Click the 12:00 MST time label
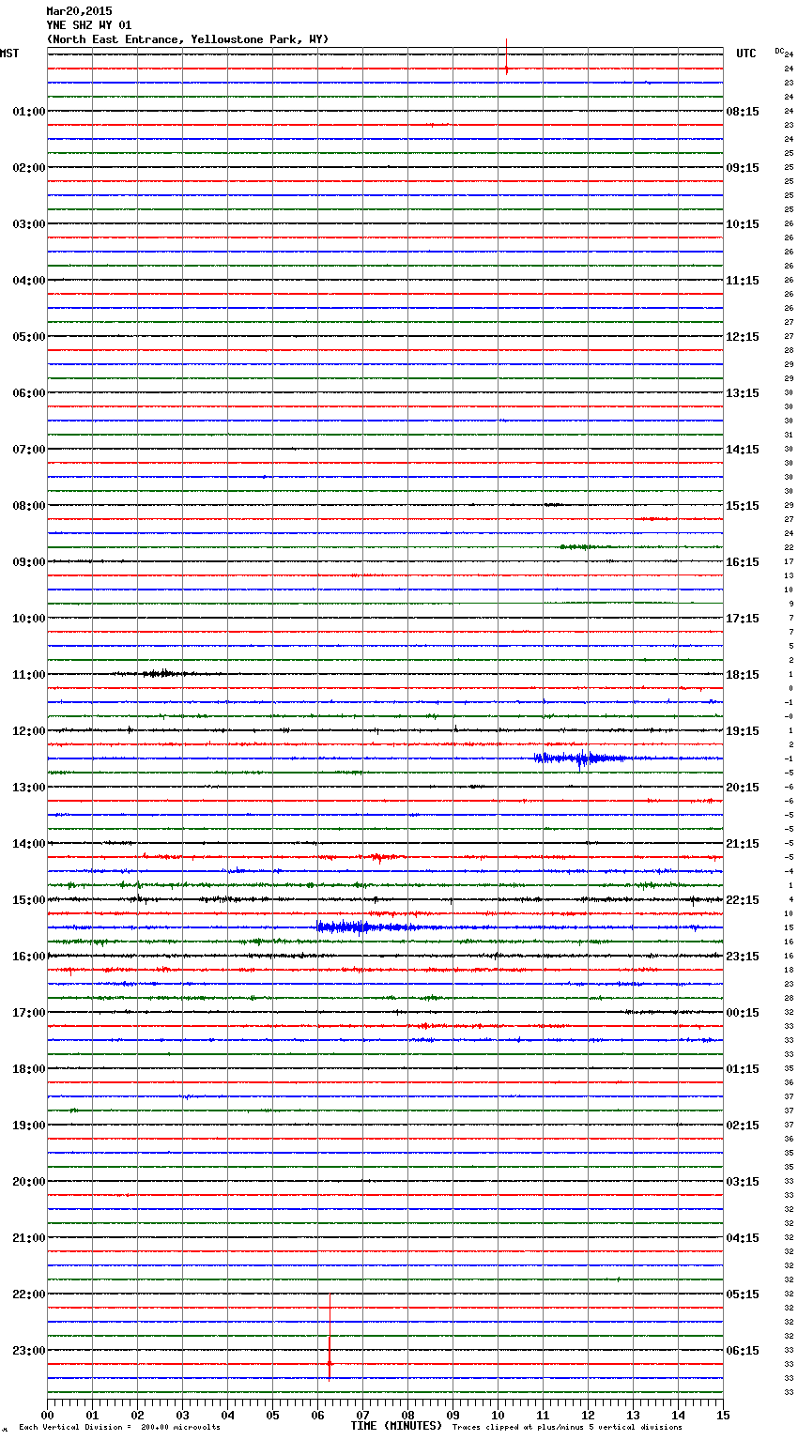This screenshot has width=798, height=1440. tap(29, 731)
